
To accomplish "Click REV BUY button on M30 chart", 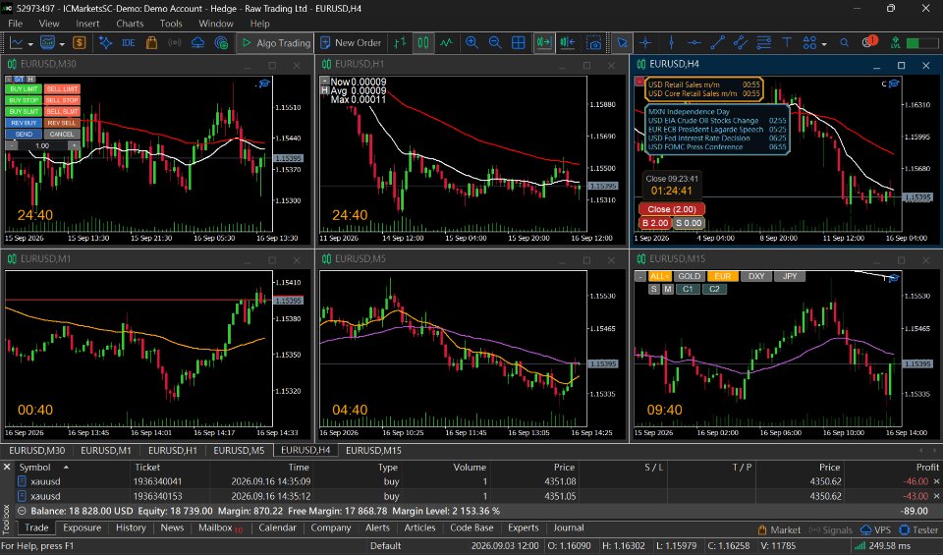I will point(24,123).
